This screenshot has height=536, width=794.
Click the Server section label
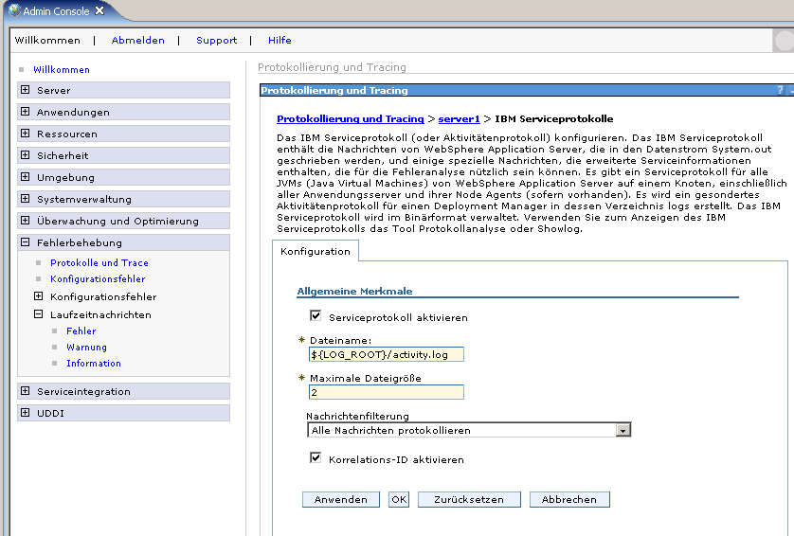(54, 91)
